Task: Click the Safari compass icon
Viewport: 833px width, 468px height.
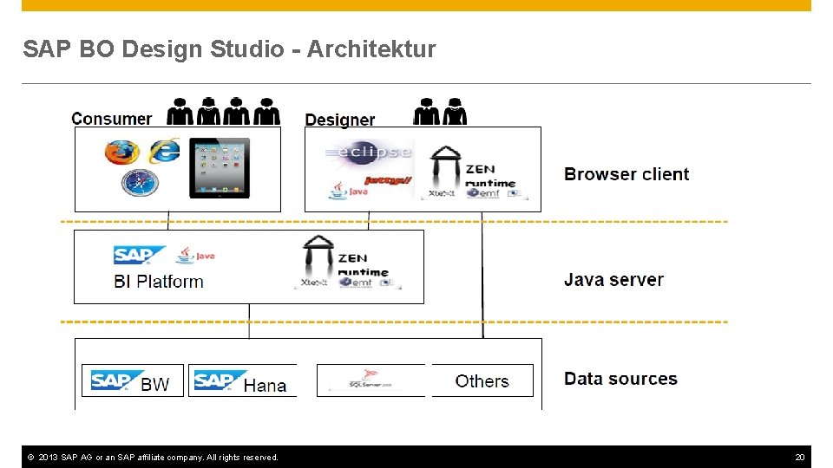Action: 140,183
